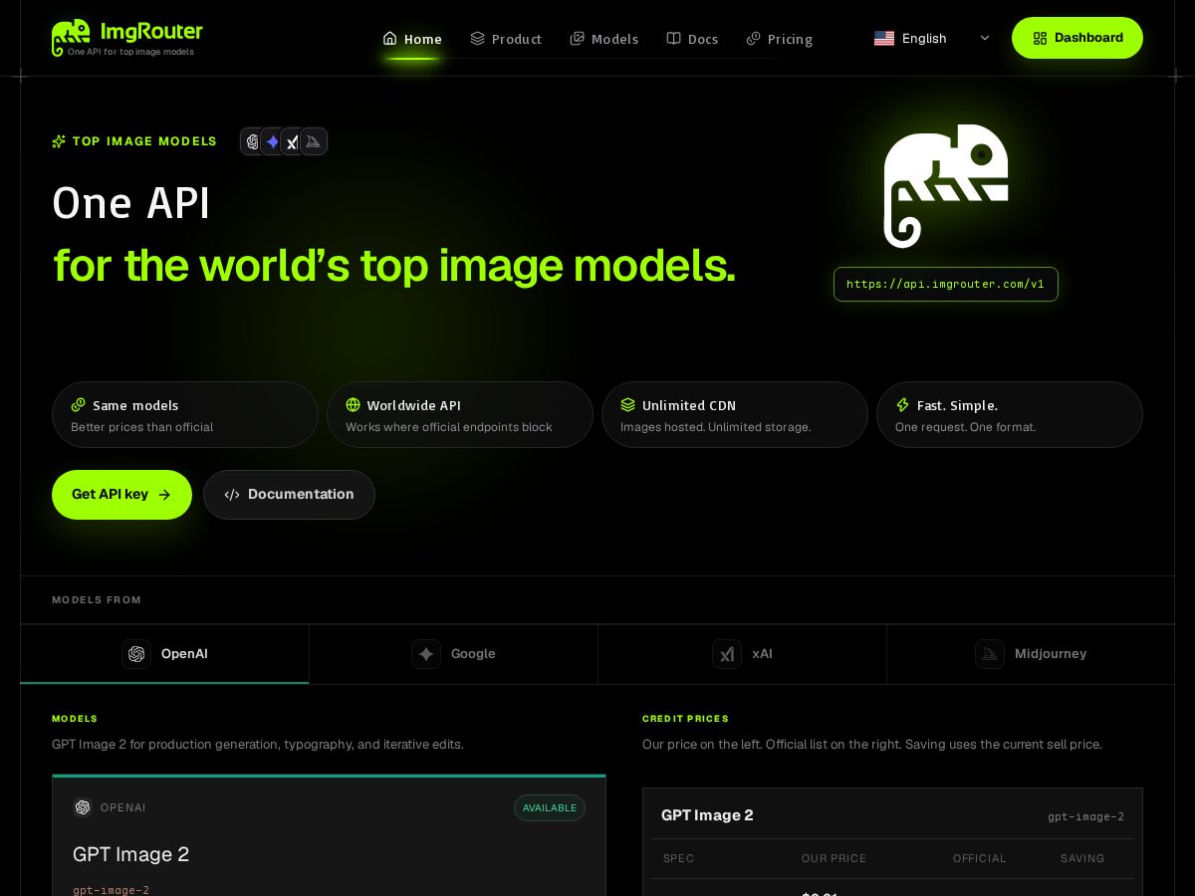Click the 'One request. One format.' text

pyautogui.click(x=966, y=427)
